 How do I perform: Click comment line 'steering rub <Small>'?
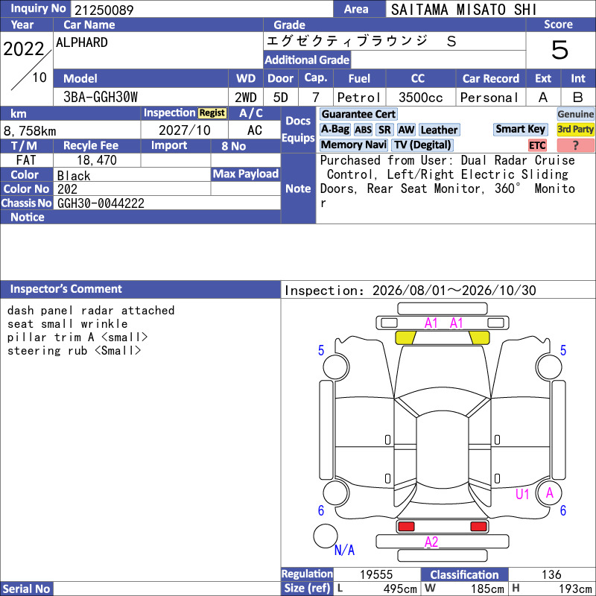pyautogui.click(x=74, y=350)
